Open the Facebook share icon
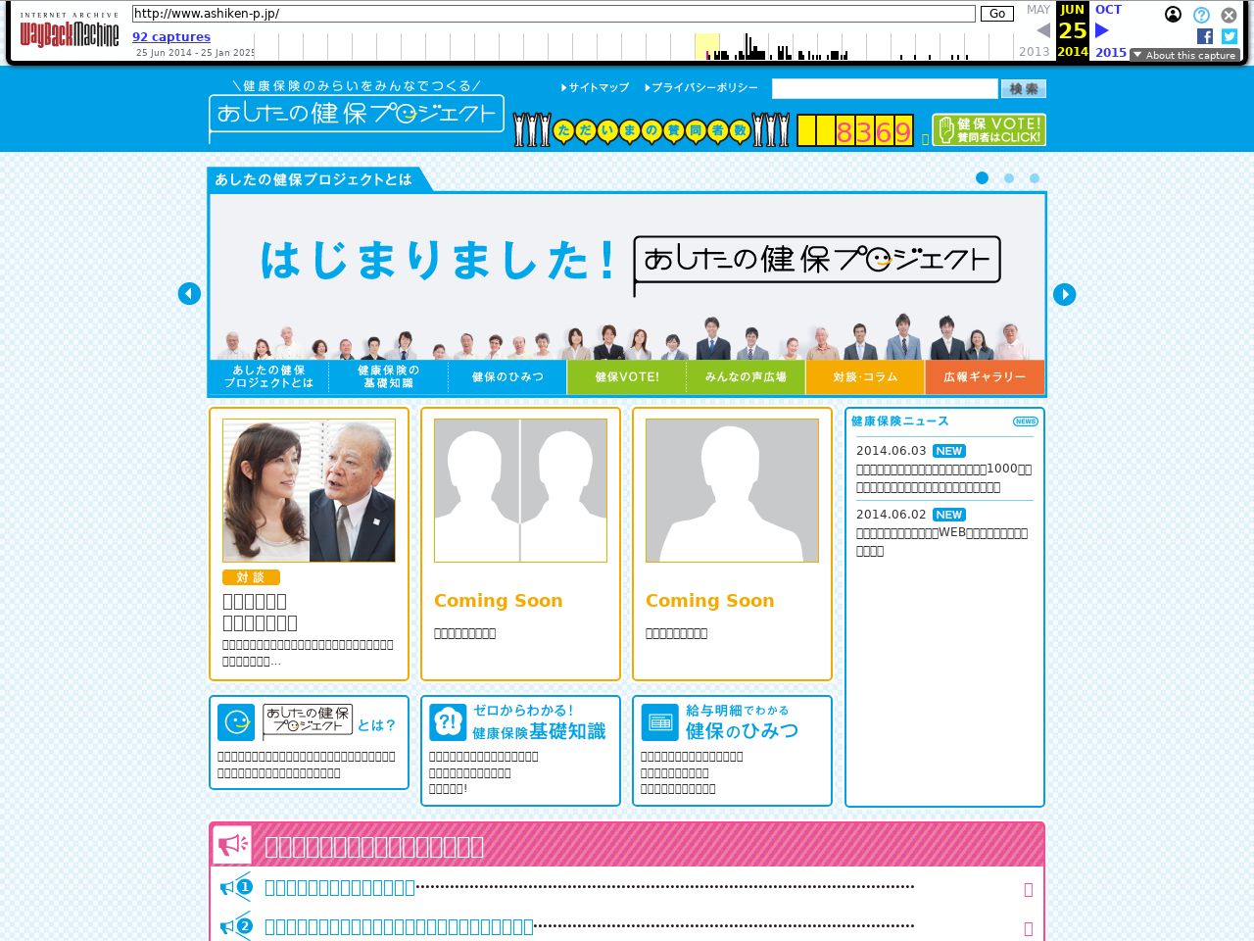 [x=1205, y=36]
